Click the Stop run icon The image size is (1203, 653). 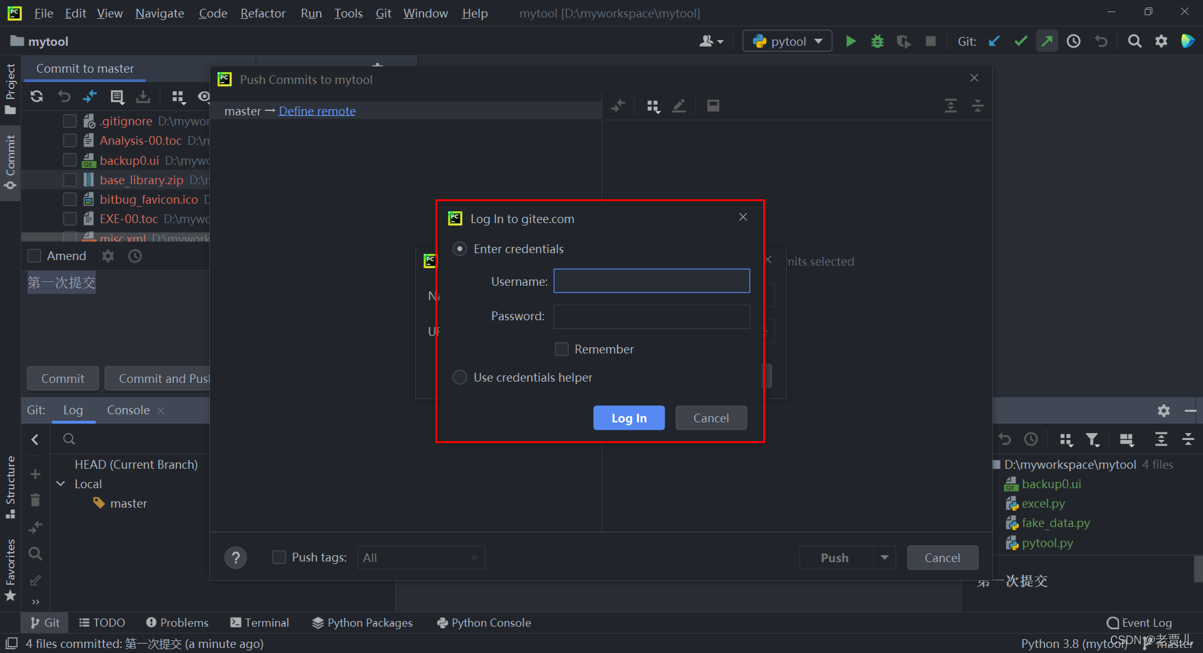[x=930, y=41]
